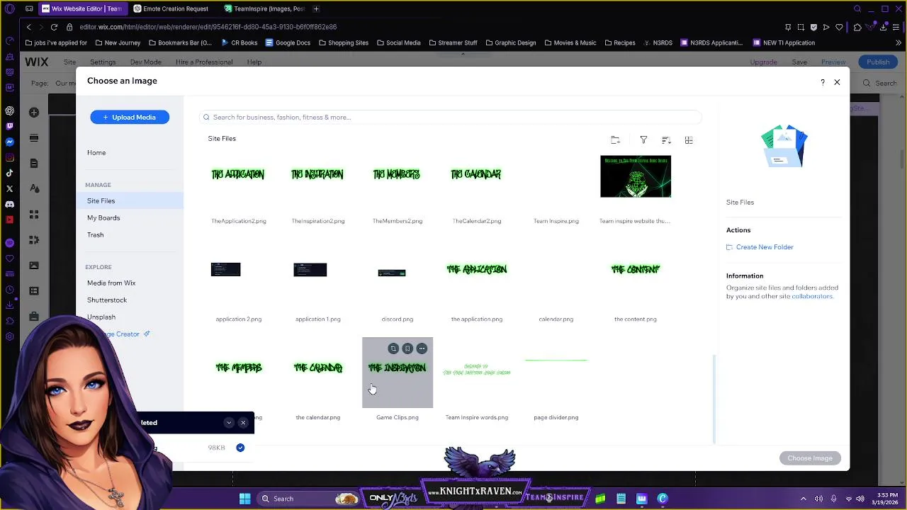Close the upload status popup
Screen dimensions: 907x510
point(243,423)
